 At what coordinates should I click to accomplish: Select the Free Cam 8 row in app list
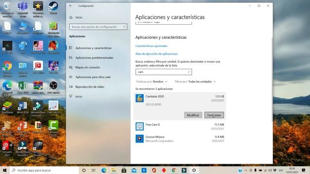click(x=180, y=127)
